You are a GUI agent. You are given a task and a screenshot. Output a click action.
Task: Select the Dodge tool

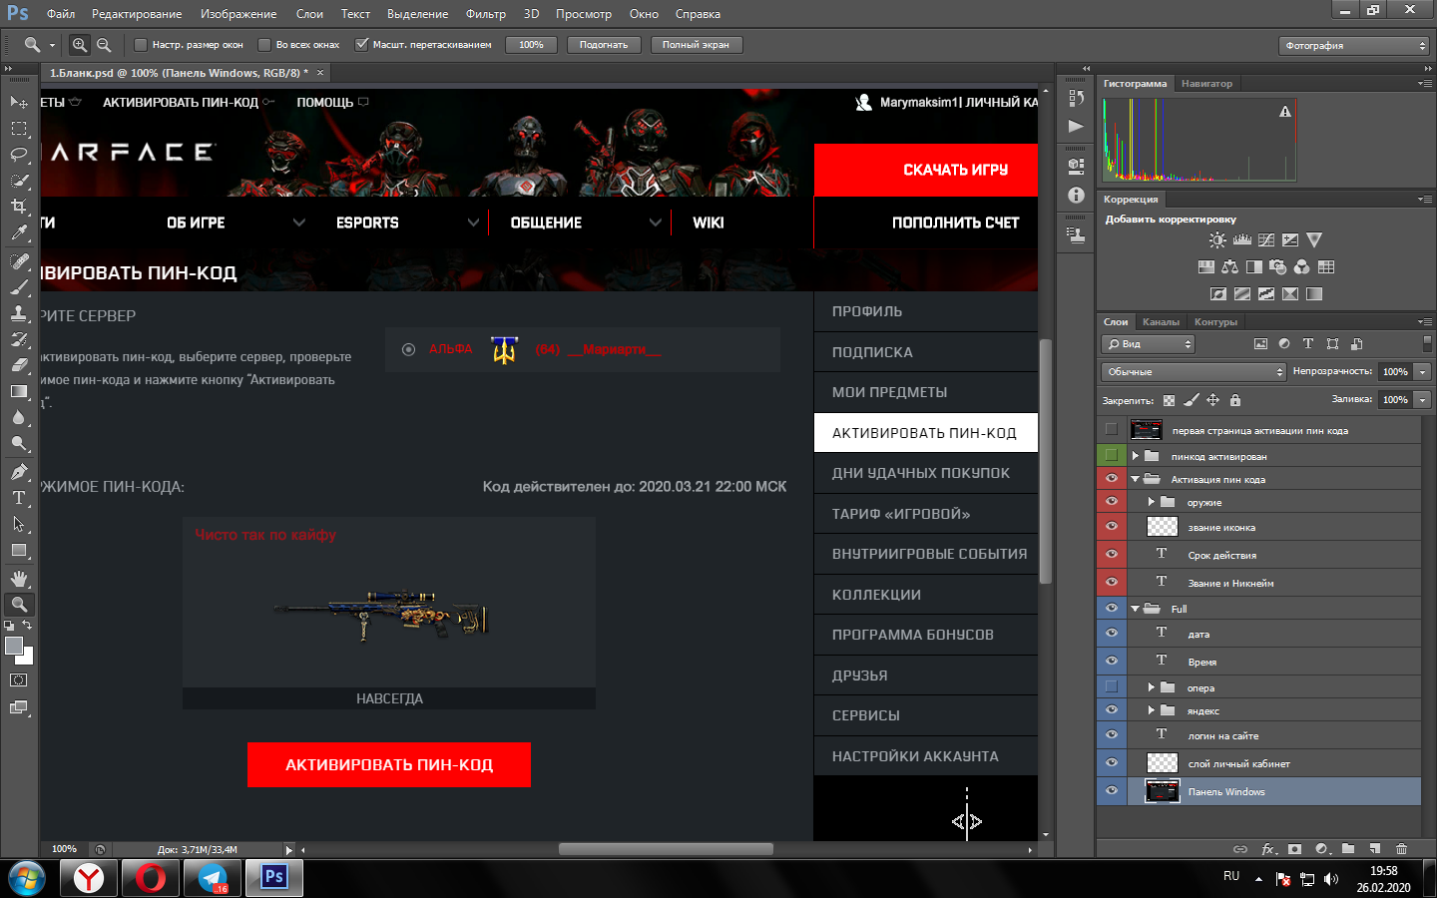tap(19, 443)
